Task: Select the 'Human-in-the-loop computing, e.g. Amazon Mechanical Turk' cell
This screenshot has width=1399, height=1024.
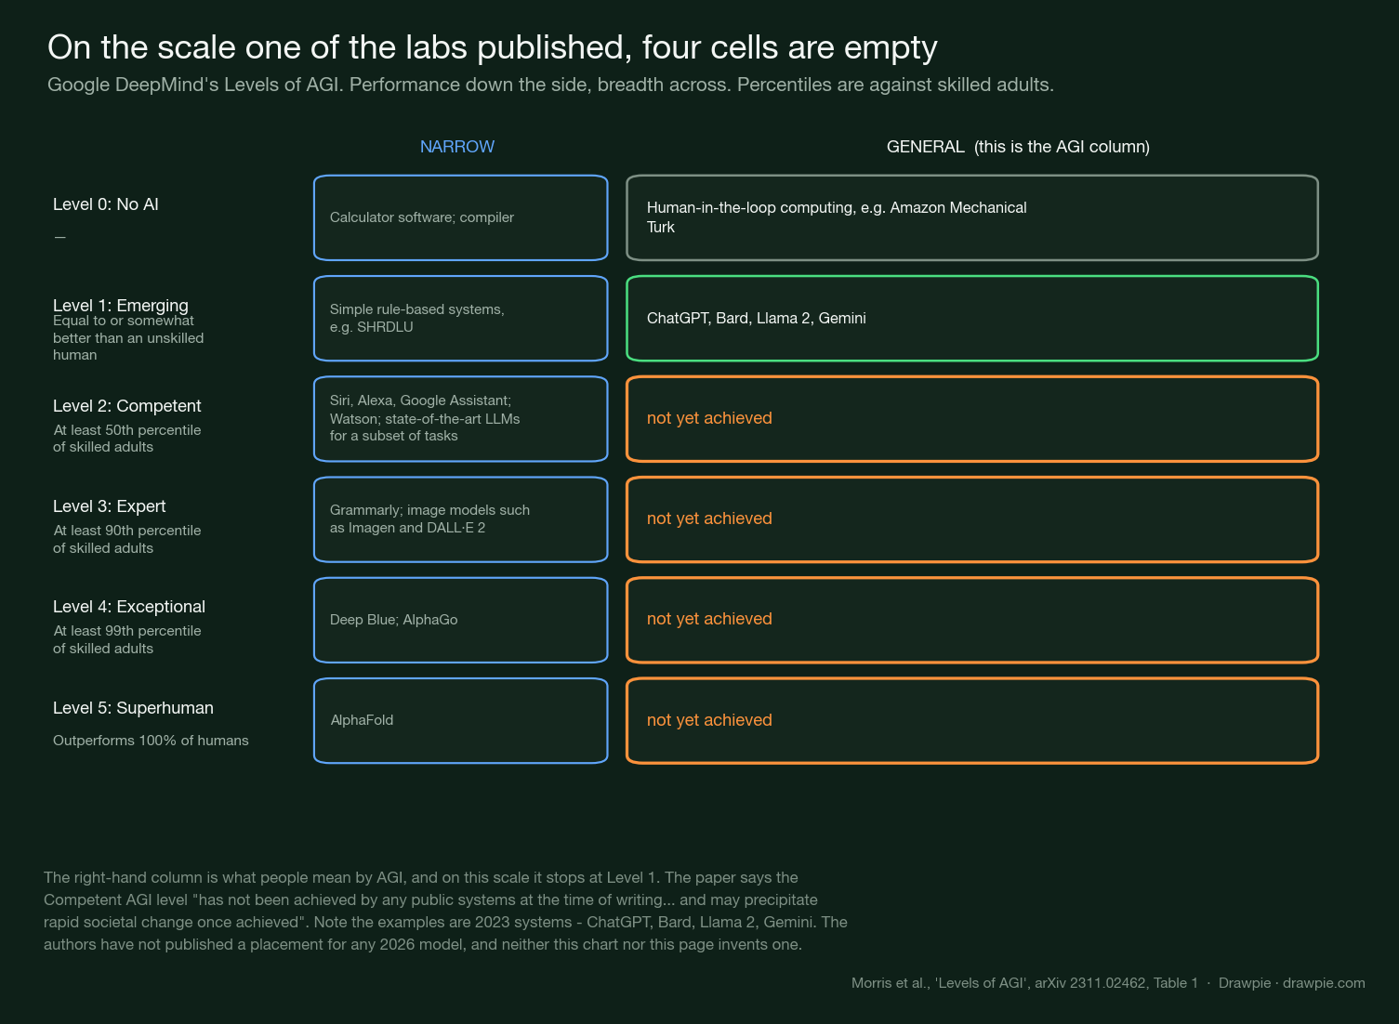Action: tap(972, 217)
